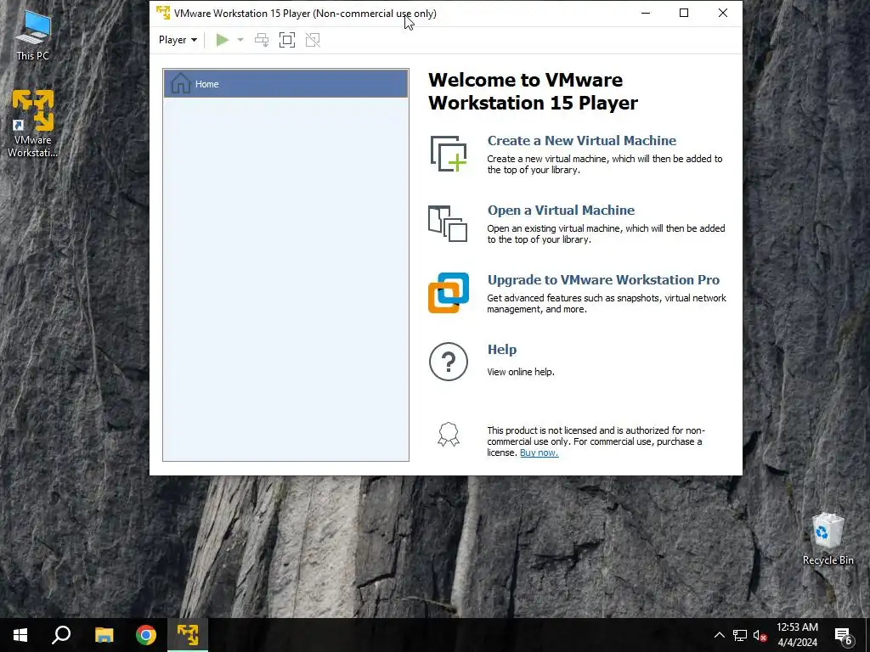The height and width of the screenshot is (652, 870).
Task: Click 'View online help.' text
Action: (x=521, y=372)
